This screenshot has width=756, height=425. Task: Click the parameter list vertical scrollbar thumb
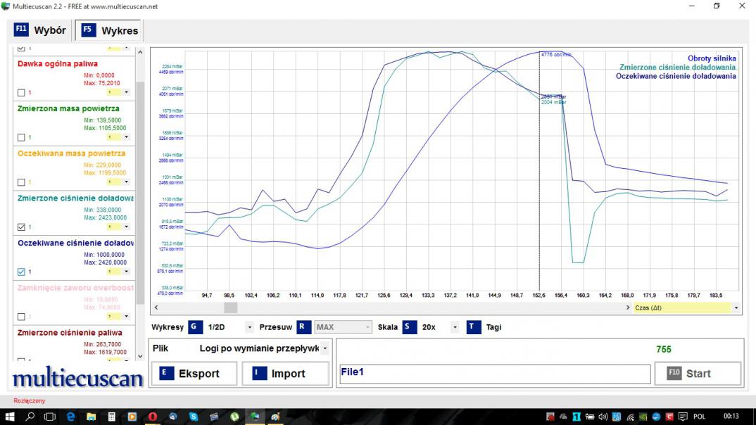tap(140, 193)
